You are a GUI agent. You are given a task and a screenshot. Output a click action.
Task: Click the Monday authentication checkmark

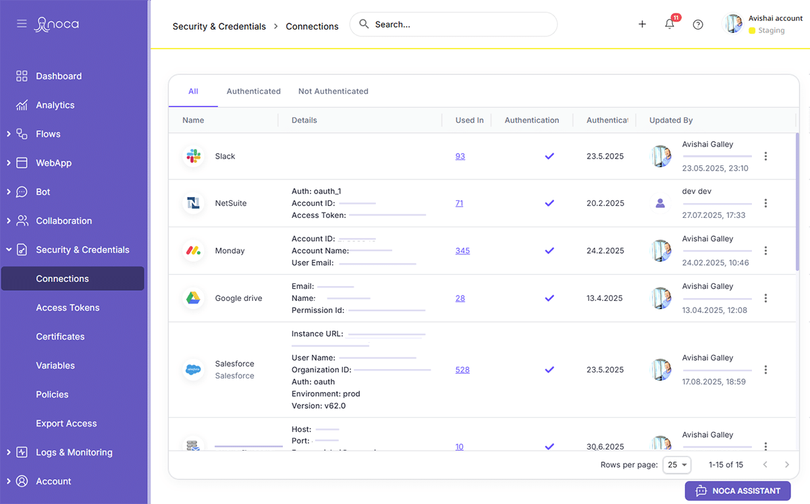[x=549, y=250]
